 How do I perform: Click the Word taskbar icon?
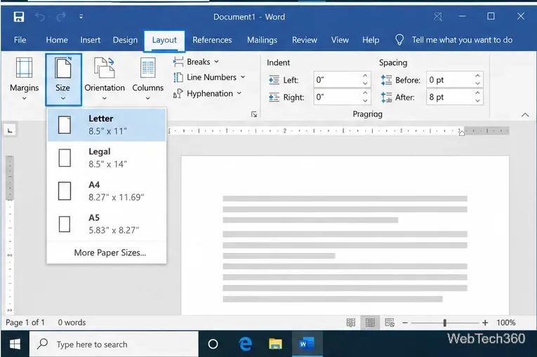pos(307,344)
